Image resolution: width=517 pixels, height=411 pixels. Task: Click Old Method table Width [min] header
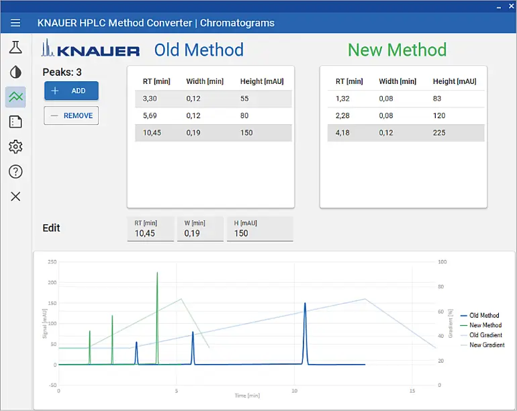(205, 81)
